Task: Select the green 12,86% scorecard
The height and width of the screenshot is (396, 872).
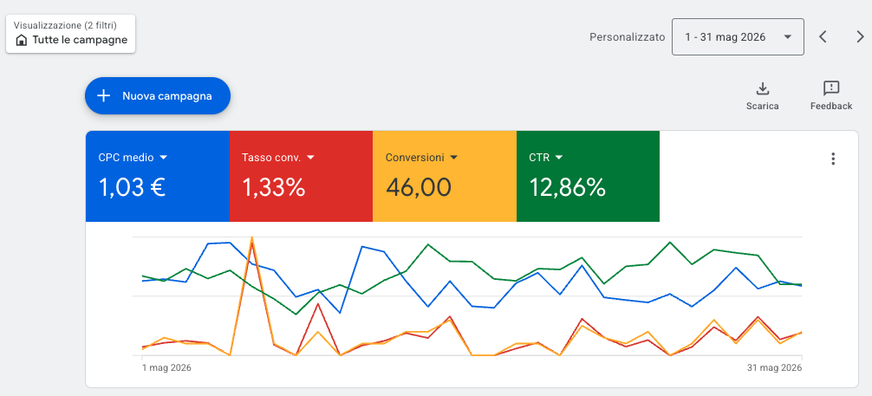Action: (x=588, y=176)
